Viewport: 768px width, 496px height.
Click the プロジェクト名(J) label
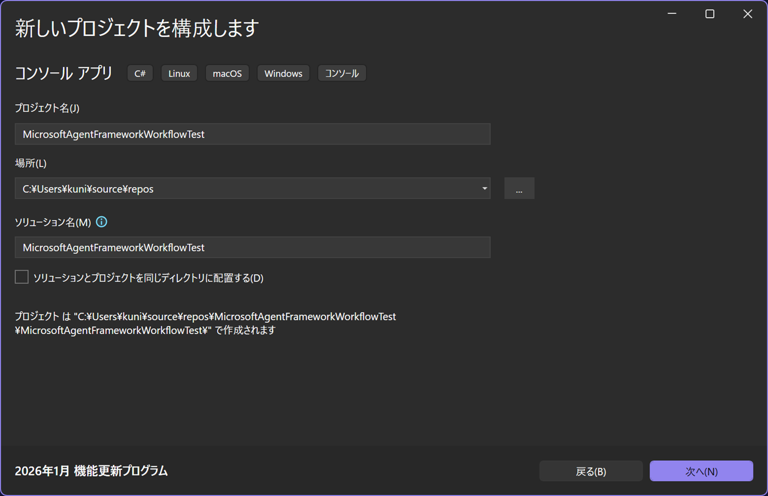pos(47,108)
